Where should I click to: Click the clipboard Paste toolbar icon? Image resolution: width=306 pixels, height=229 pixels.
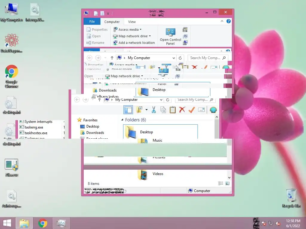click(x=172, y=110)
